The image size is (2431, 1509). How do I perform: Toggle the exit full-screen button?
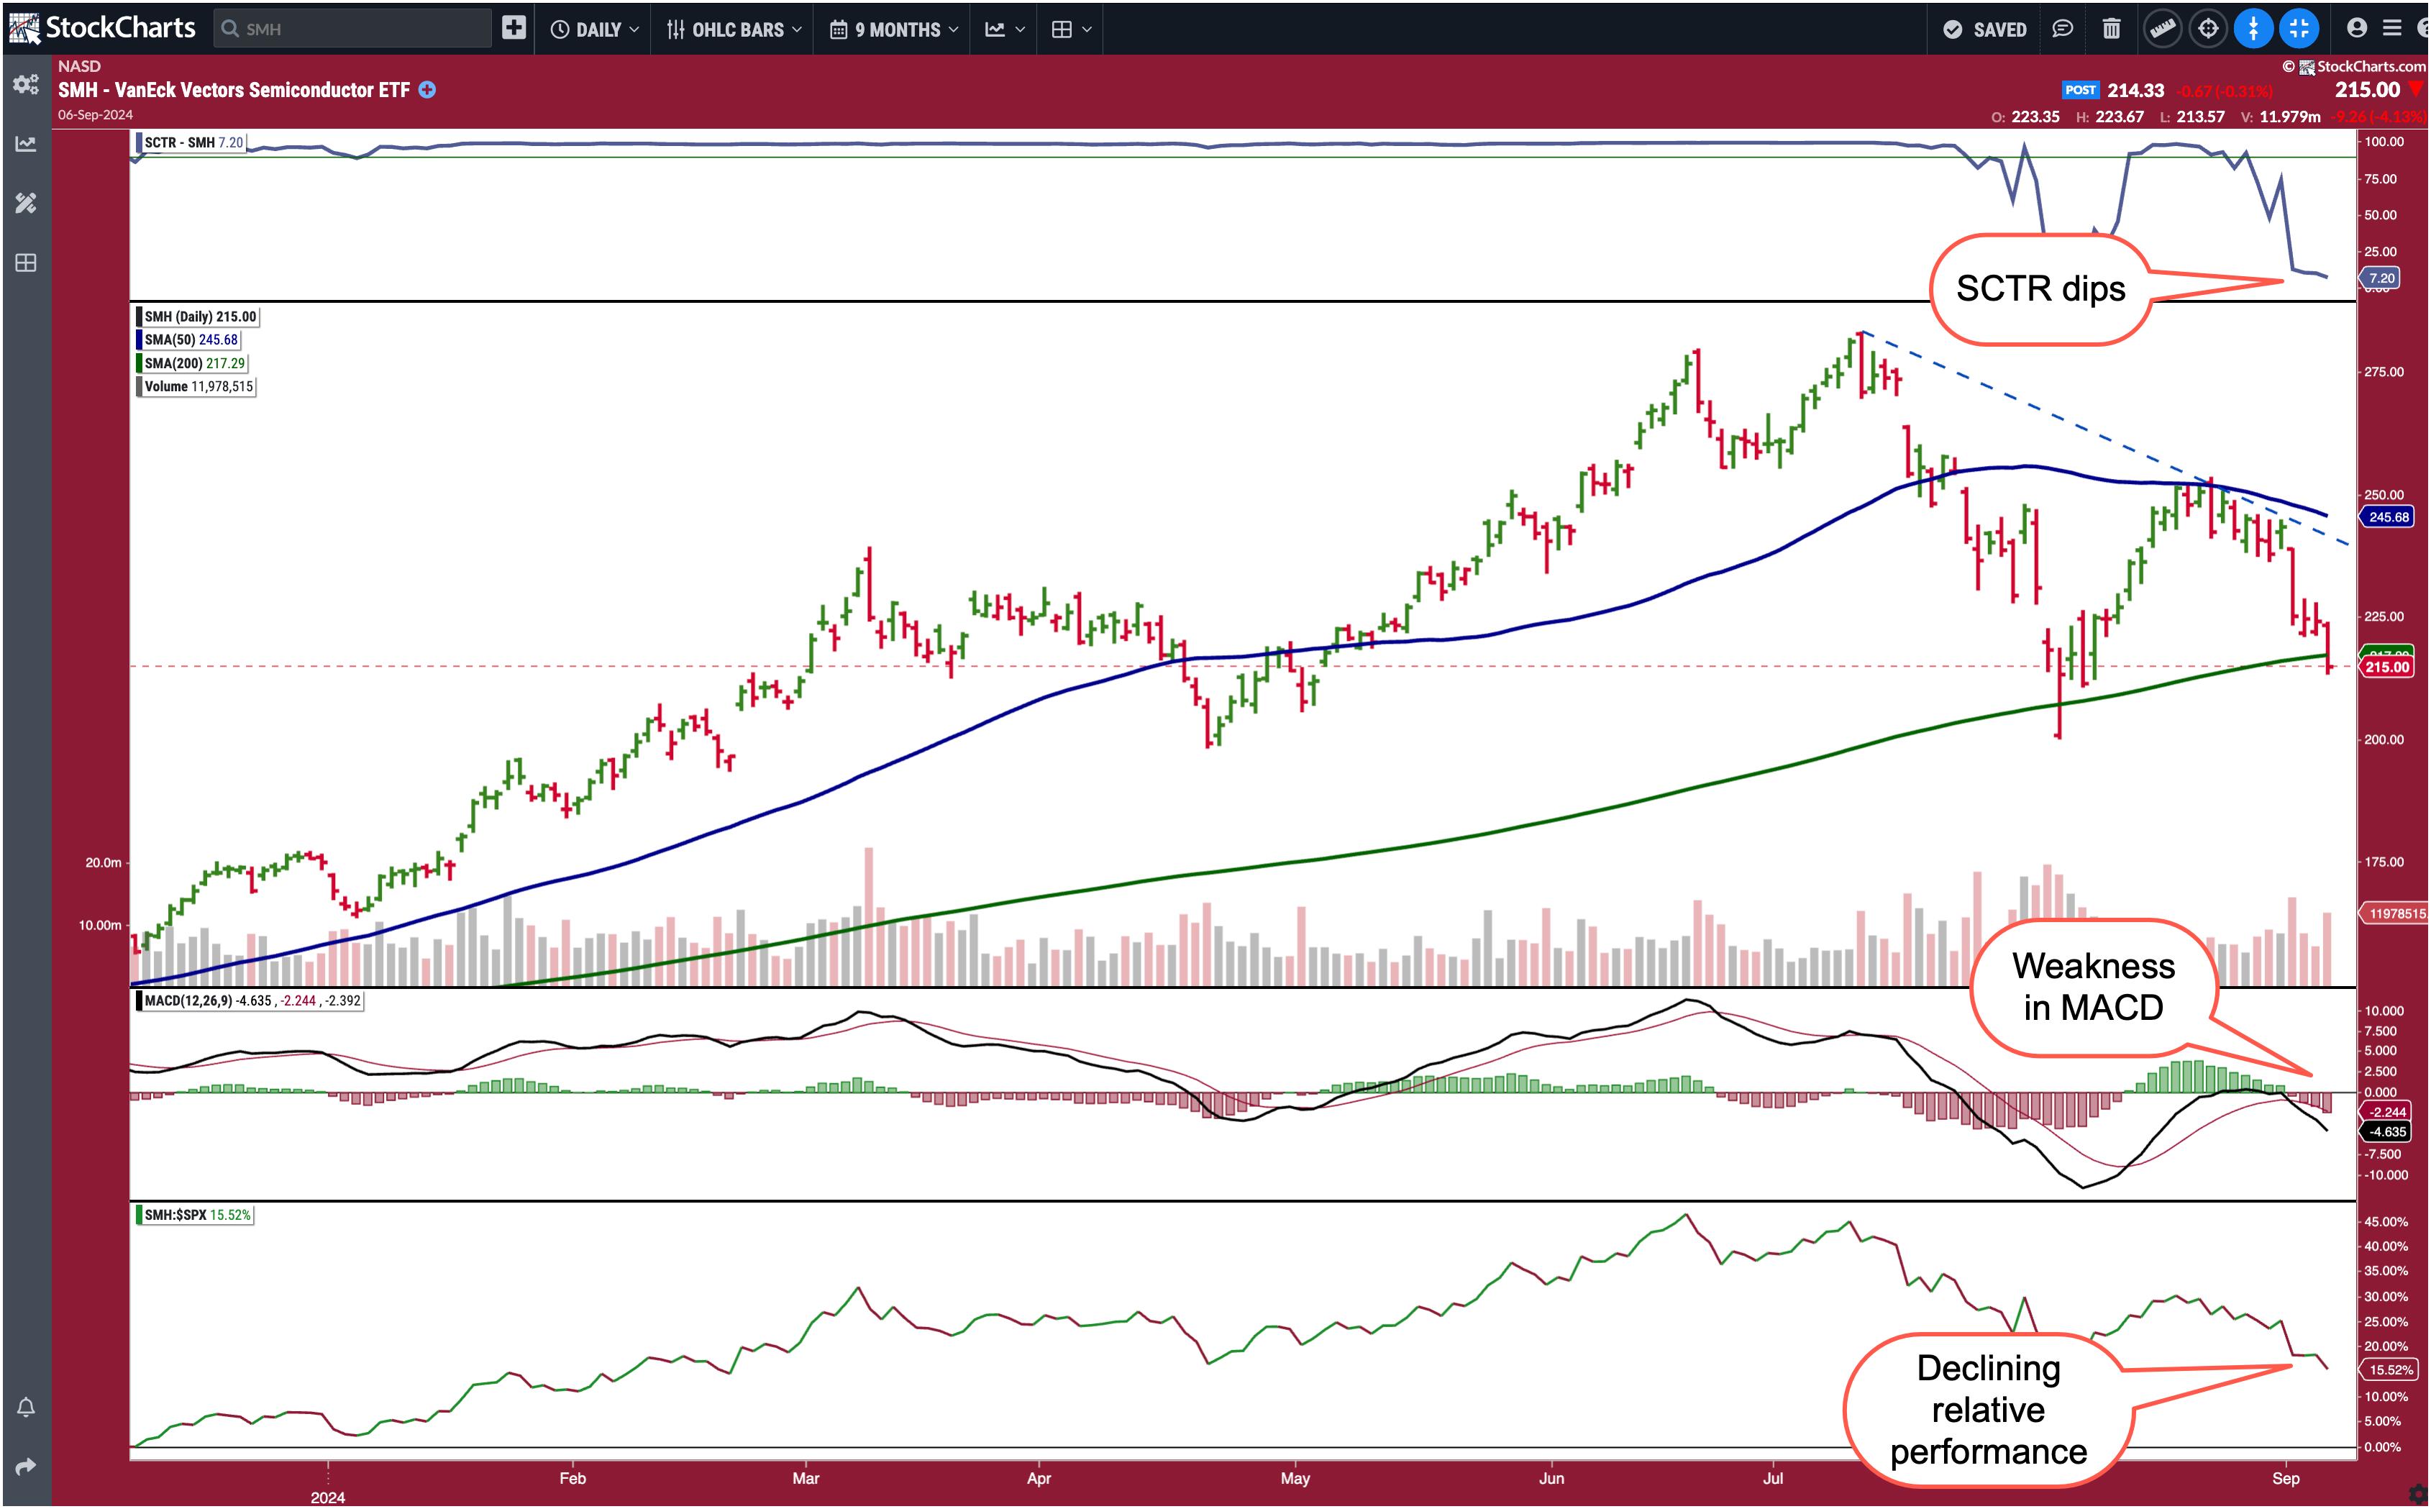(2299, 29)
